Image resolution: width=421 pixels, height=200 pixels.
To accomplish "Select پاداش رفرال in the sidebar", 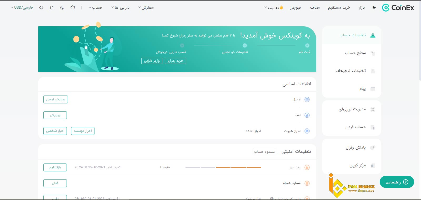I will click(x=352, y=148).
